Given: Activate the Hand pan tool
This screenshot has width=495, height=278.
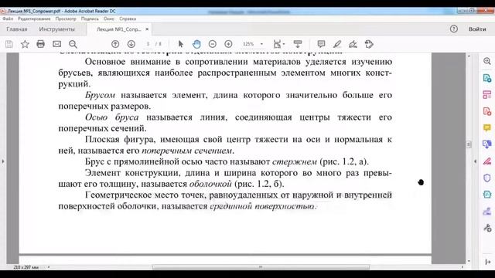Looking at the screenshot, I should tap(196, 44).
